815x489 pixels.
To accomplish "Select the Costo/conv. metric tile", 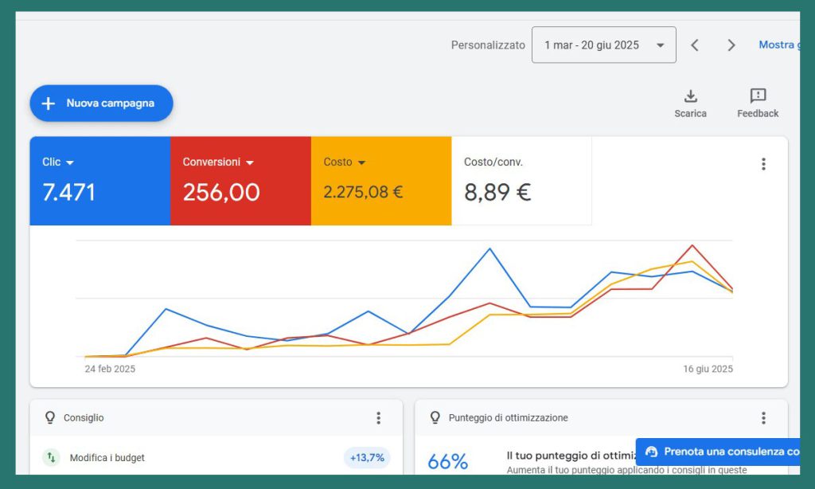I will tap(521, 181).
